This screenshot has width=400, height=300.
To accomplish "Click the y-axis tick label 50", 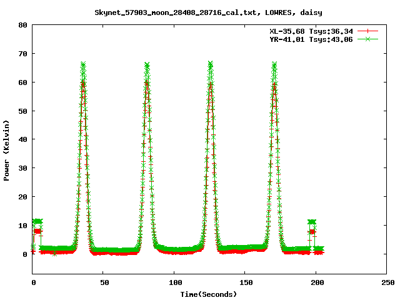I will [x=22, y=111].
